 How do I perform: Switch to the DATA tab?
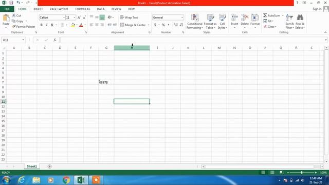click(x=101, y=9)
